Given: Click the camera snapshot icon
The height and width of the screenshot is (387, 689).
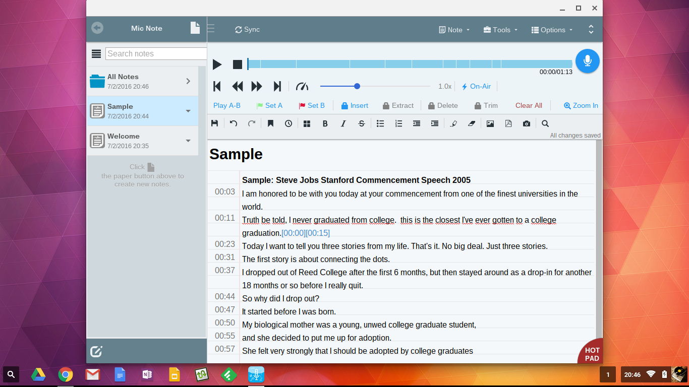Looking at the screenshot, I should [527, 123].
